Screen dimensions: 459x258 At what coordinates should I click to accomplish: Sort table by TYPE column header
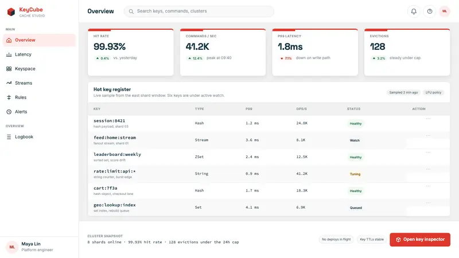click(x=199, y=109)
